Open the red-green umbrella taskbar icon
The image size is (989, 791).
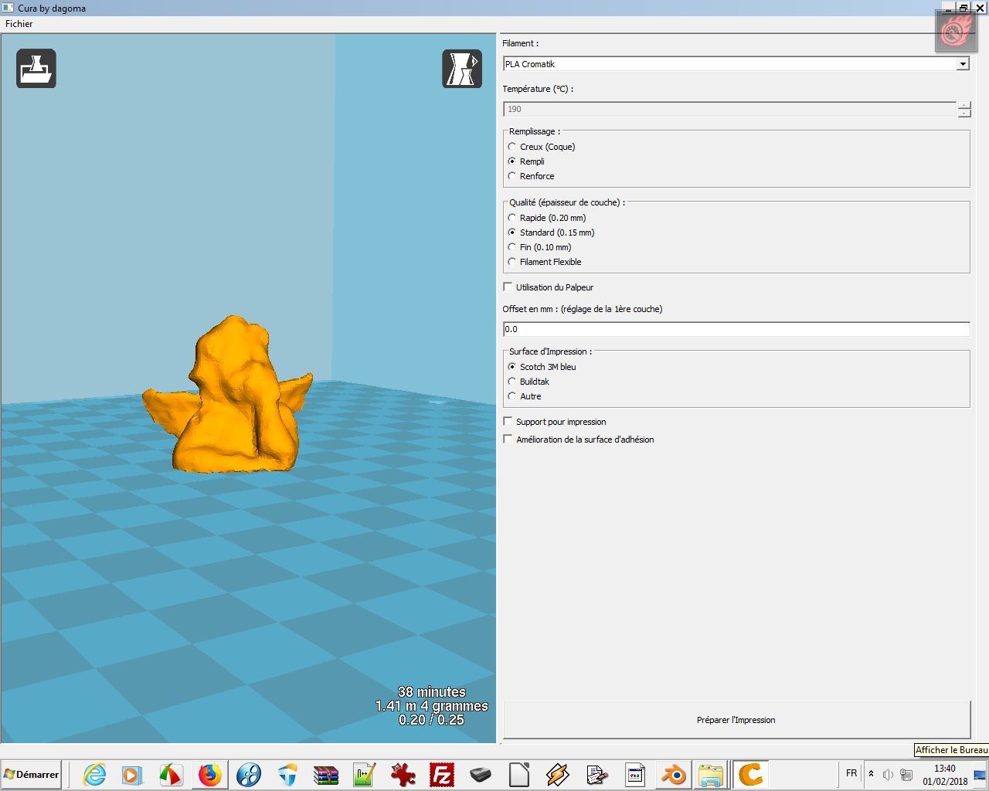(171, 775)
